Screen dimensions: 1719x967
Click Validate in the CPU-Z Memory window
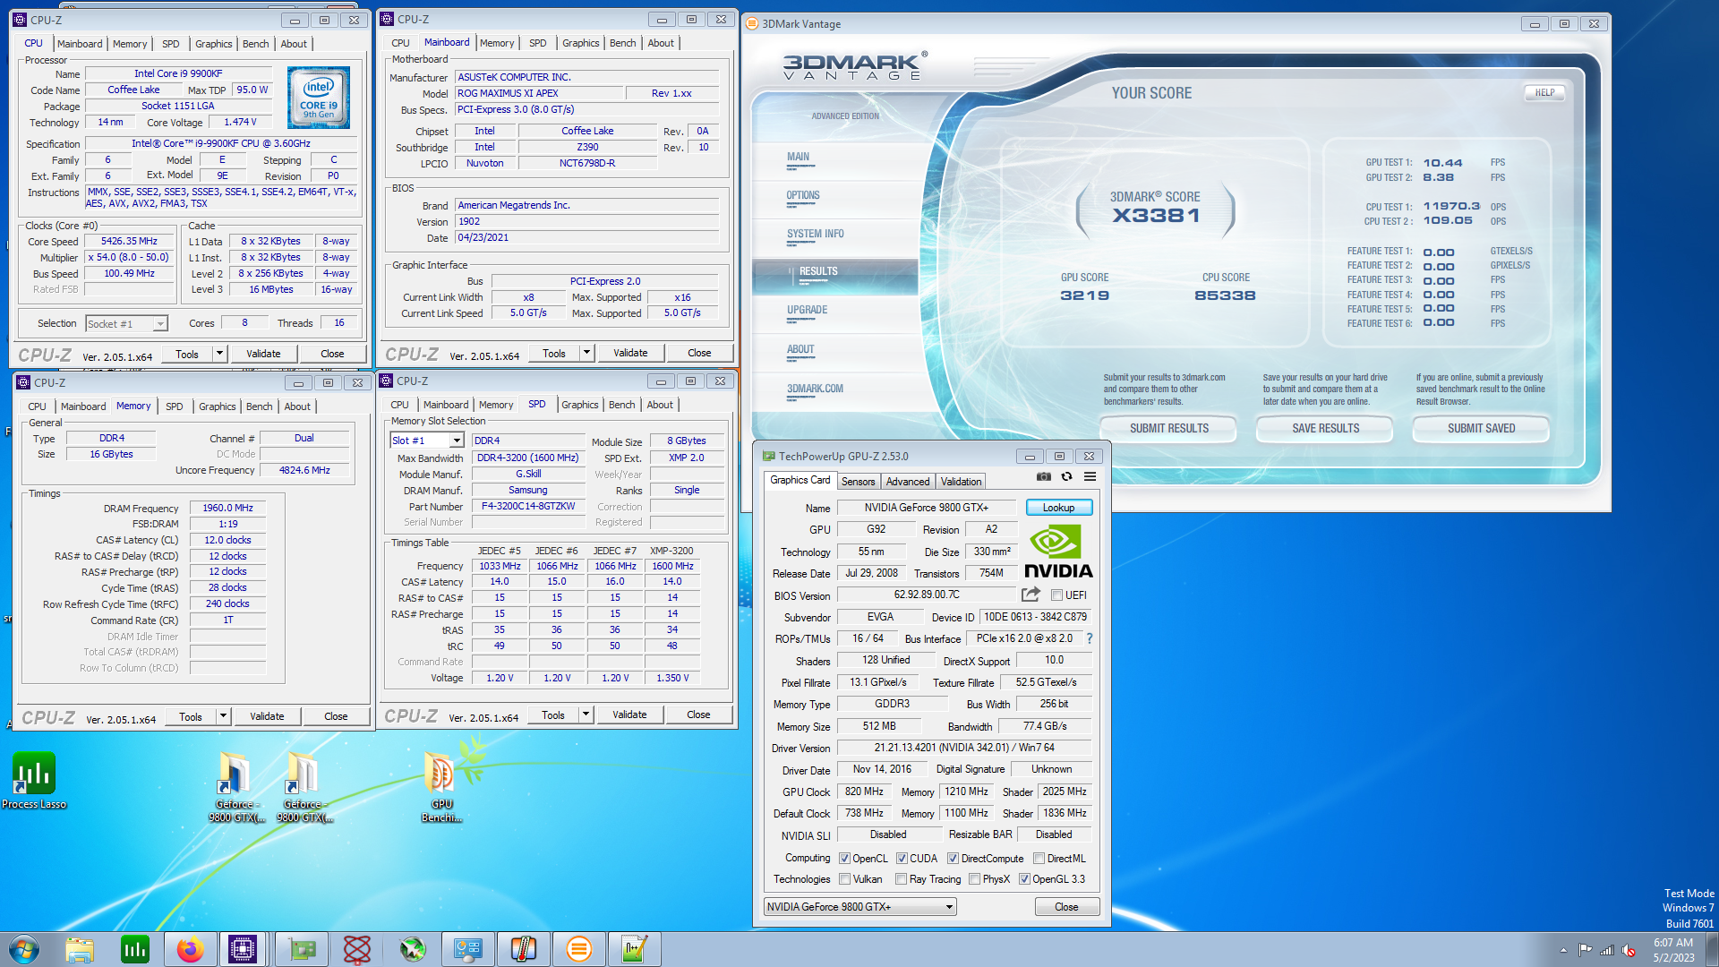(x=267, y=716)
